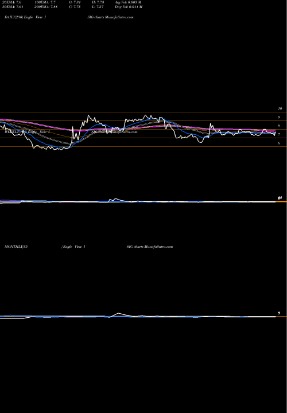Click the 50EMA: 7.61 value
The image size is (287, 413).
pyautogui.click(x=13, y=7)
